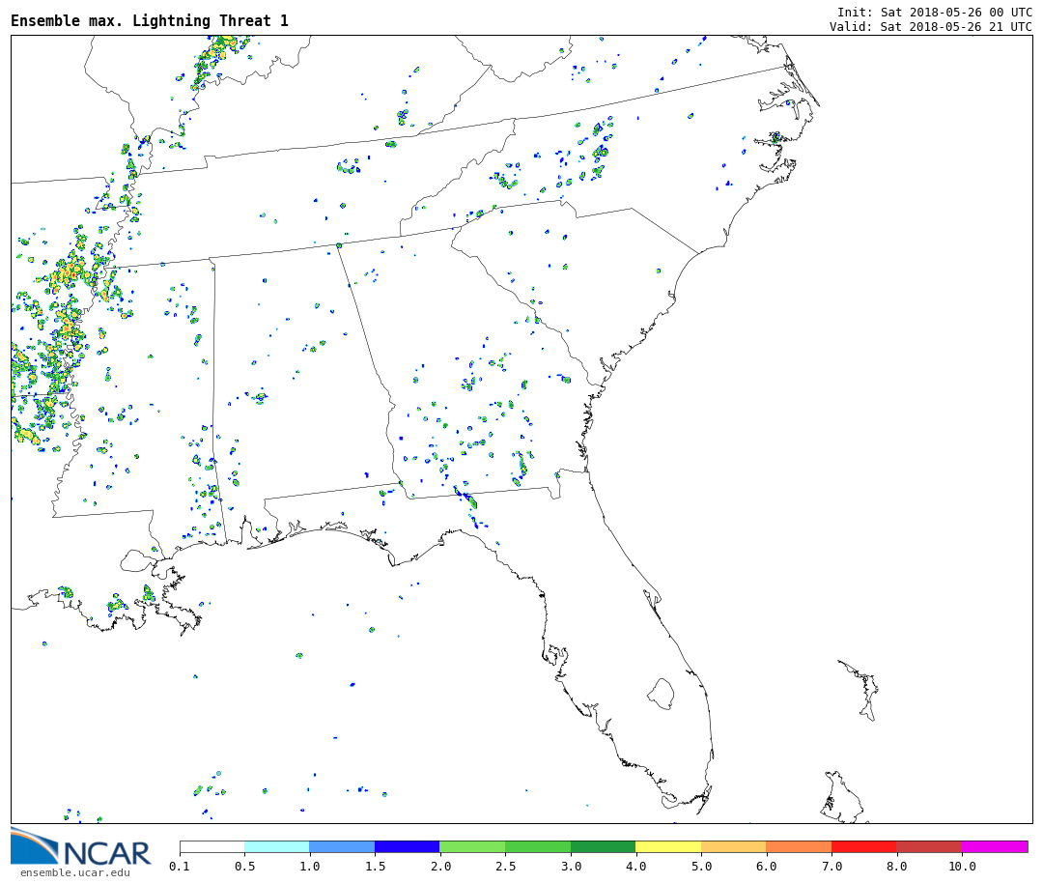Click the 5.0 colorbar label
1043x884 pixels.
coord(701,866)
